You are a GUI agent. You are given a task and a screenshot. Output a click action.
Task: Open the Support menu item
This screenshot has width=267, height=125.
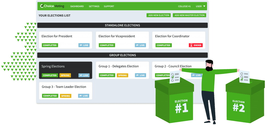pyautogui.click(x=109, y=6)
